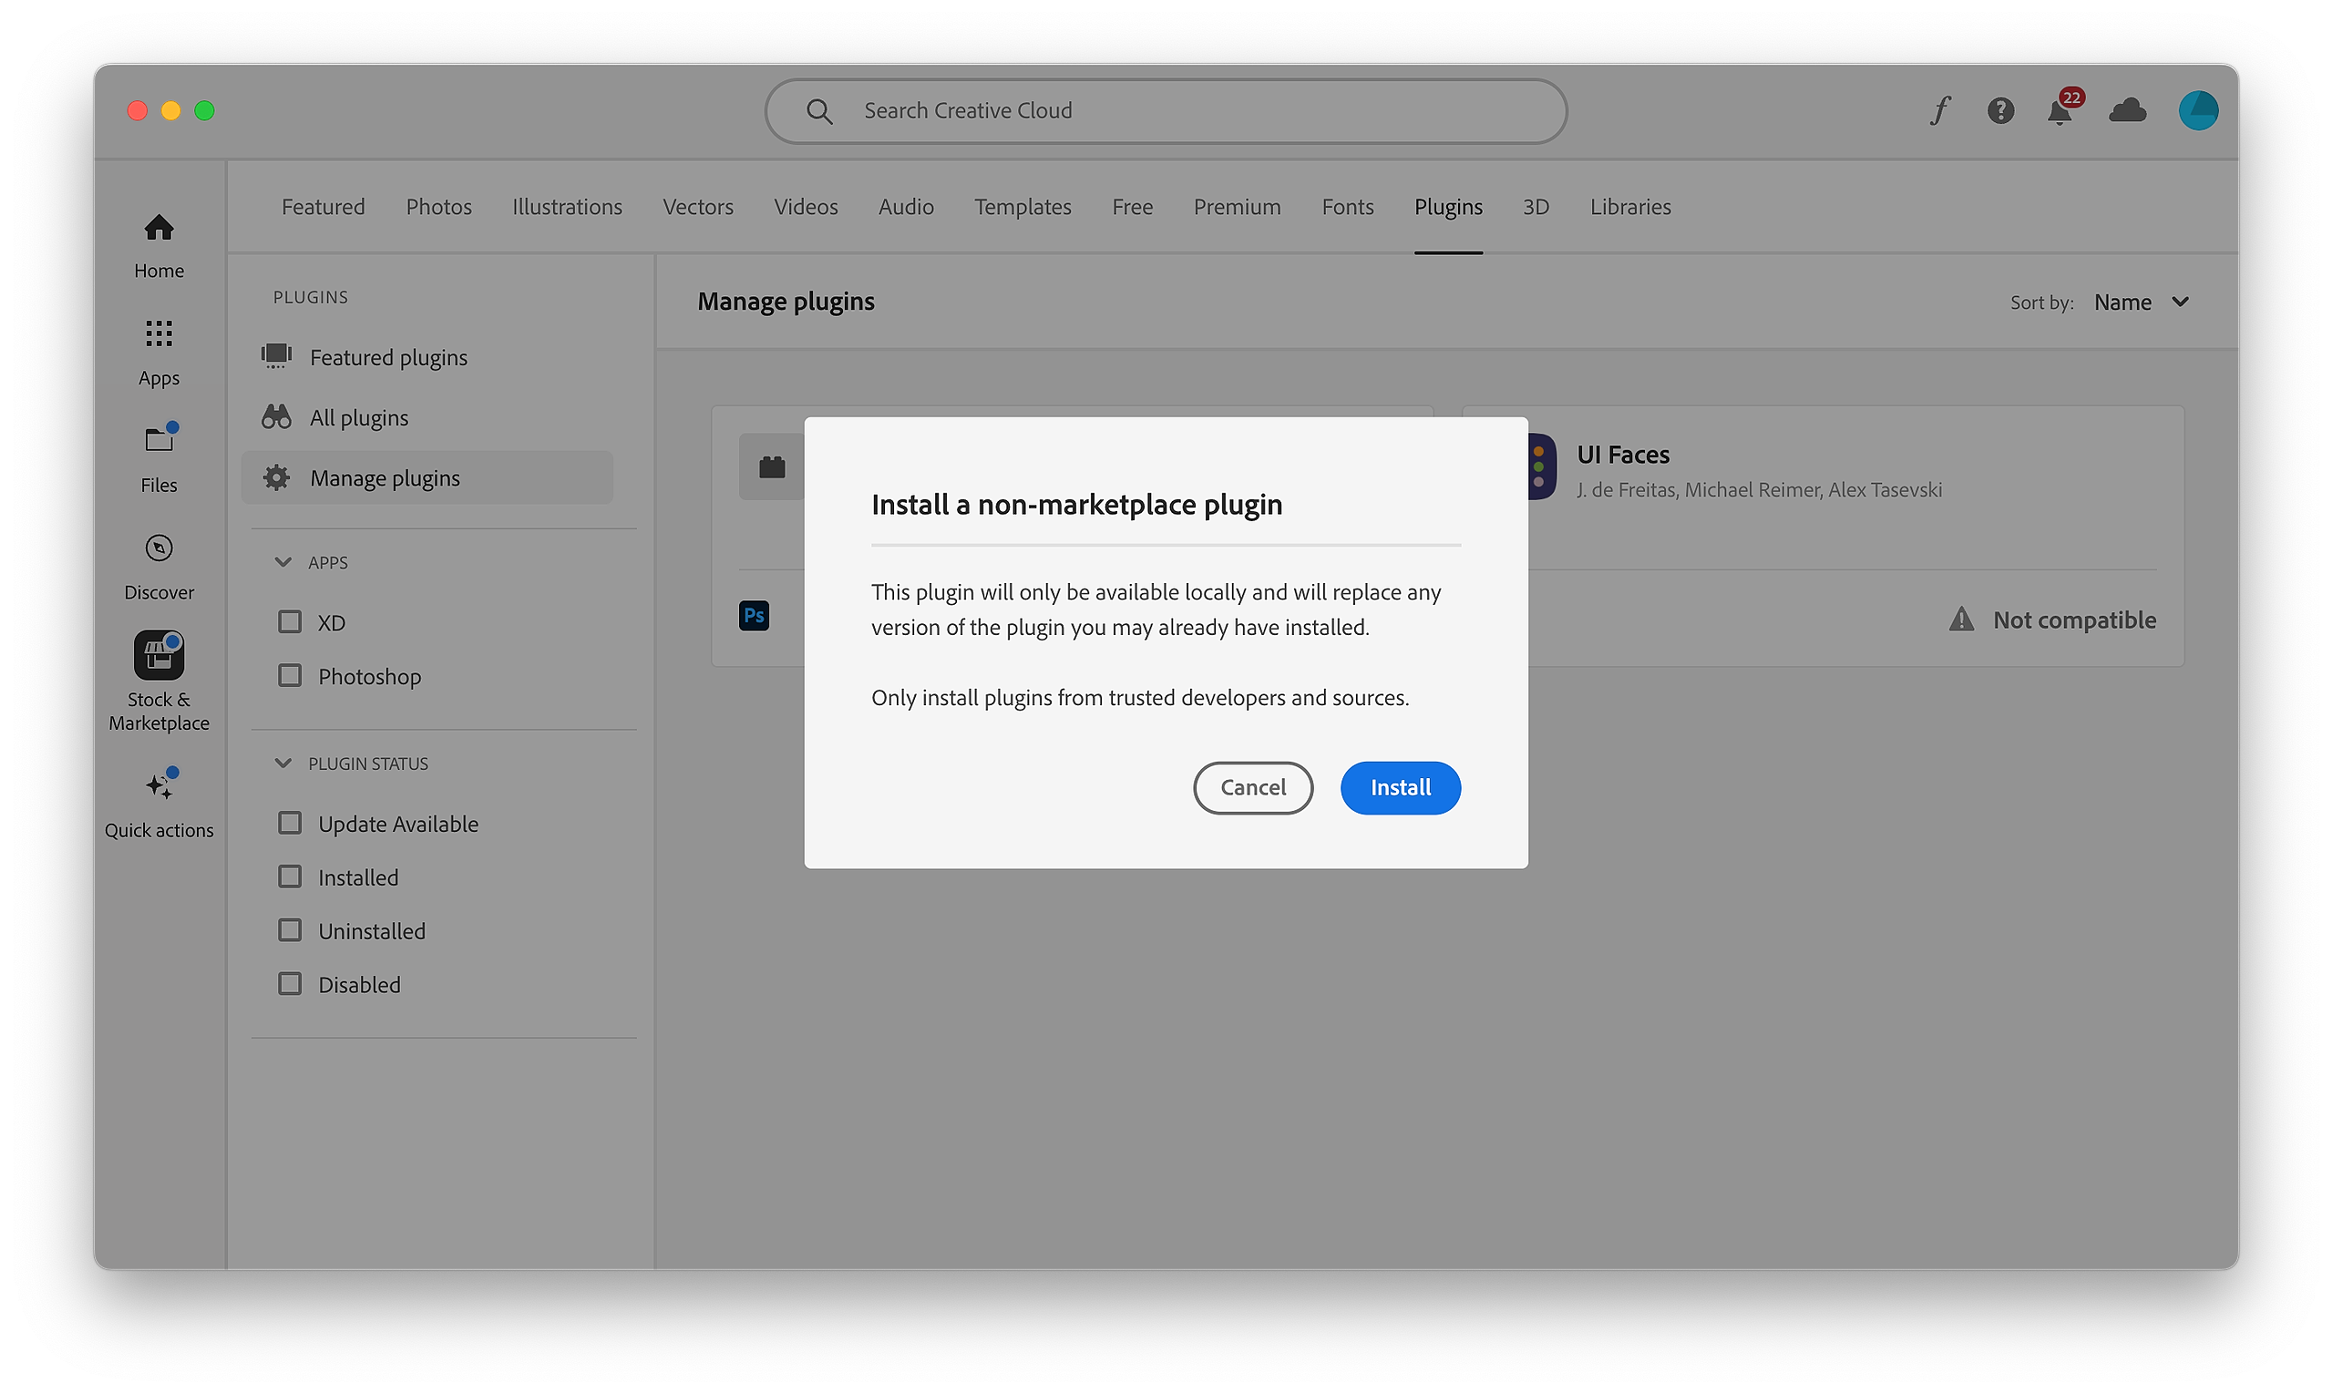
Task: Collapse the PLUGIN STATUS section
Action: [283, 763]
